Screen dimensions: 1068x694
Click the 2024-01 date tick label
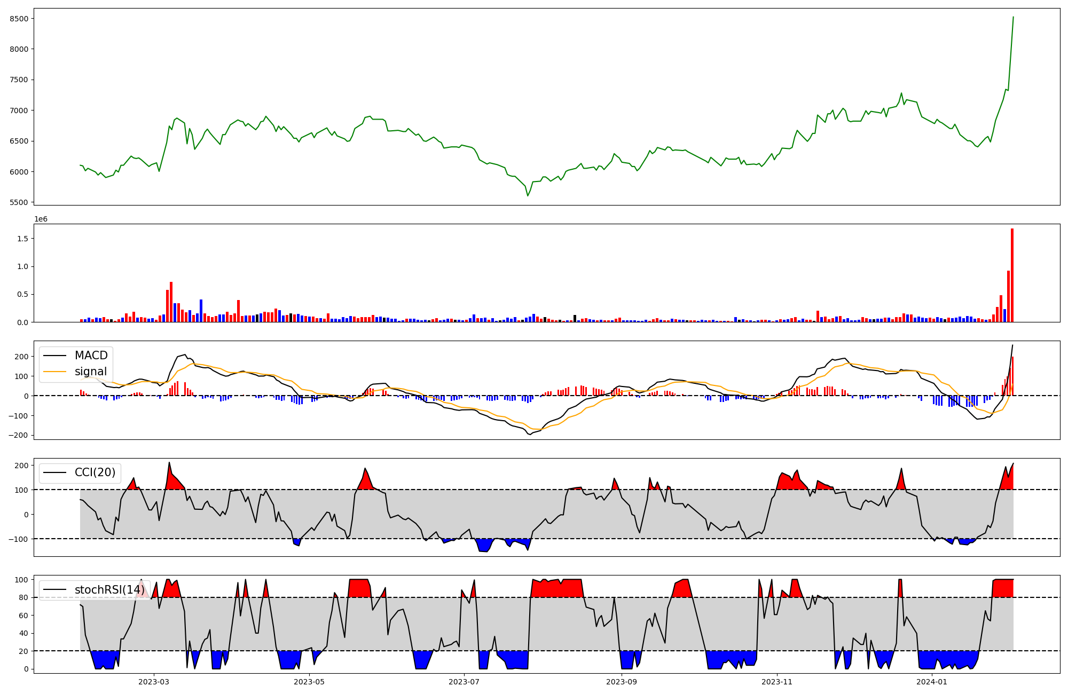(931, 682)
